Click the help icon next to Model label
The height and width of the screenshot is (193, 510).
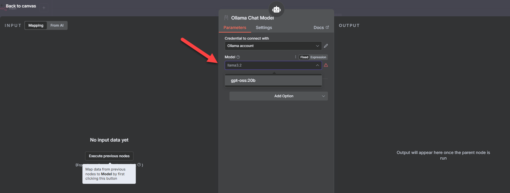(238, 57)
